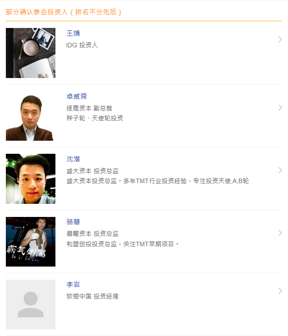Open the 骆慧 name link

(73, 222)
